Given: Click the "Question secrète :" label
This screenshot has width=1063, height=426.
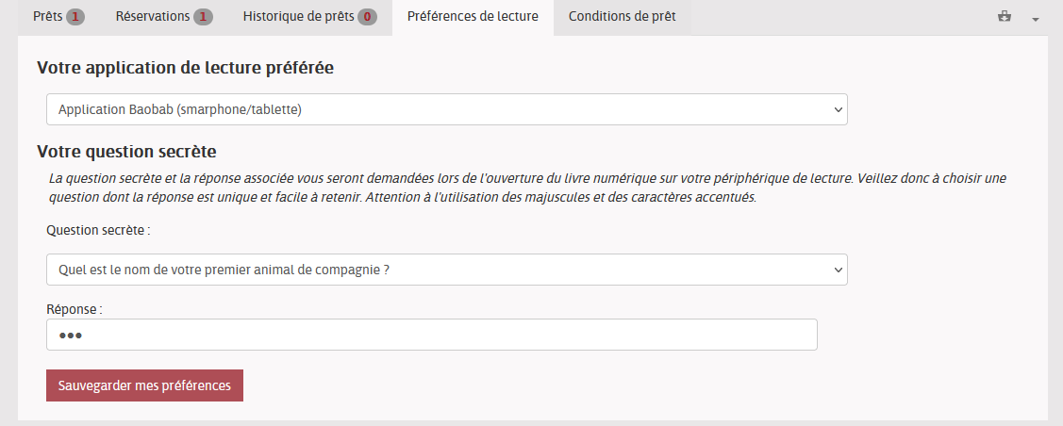Looking at the screenshot, I should point(98,229).
